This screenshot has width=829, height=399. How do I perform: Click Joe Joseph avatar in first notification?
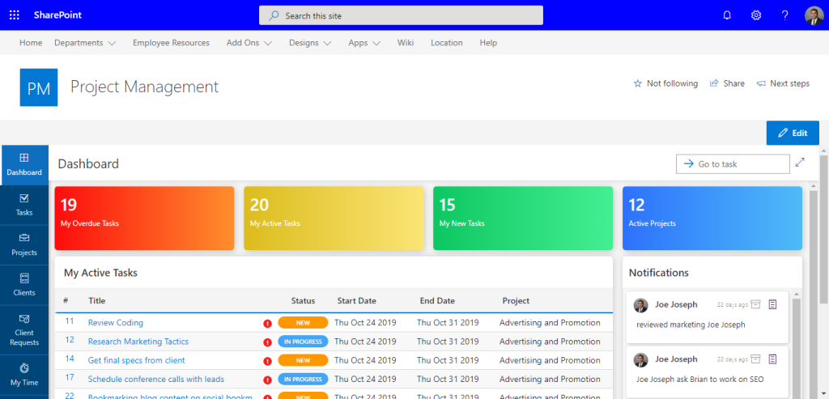pyautogui.click(x=641, y=305)
